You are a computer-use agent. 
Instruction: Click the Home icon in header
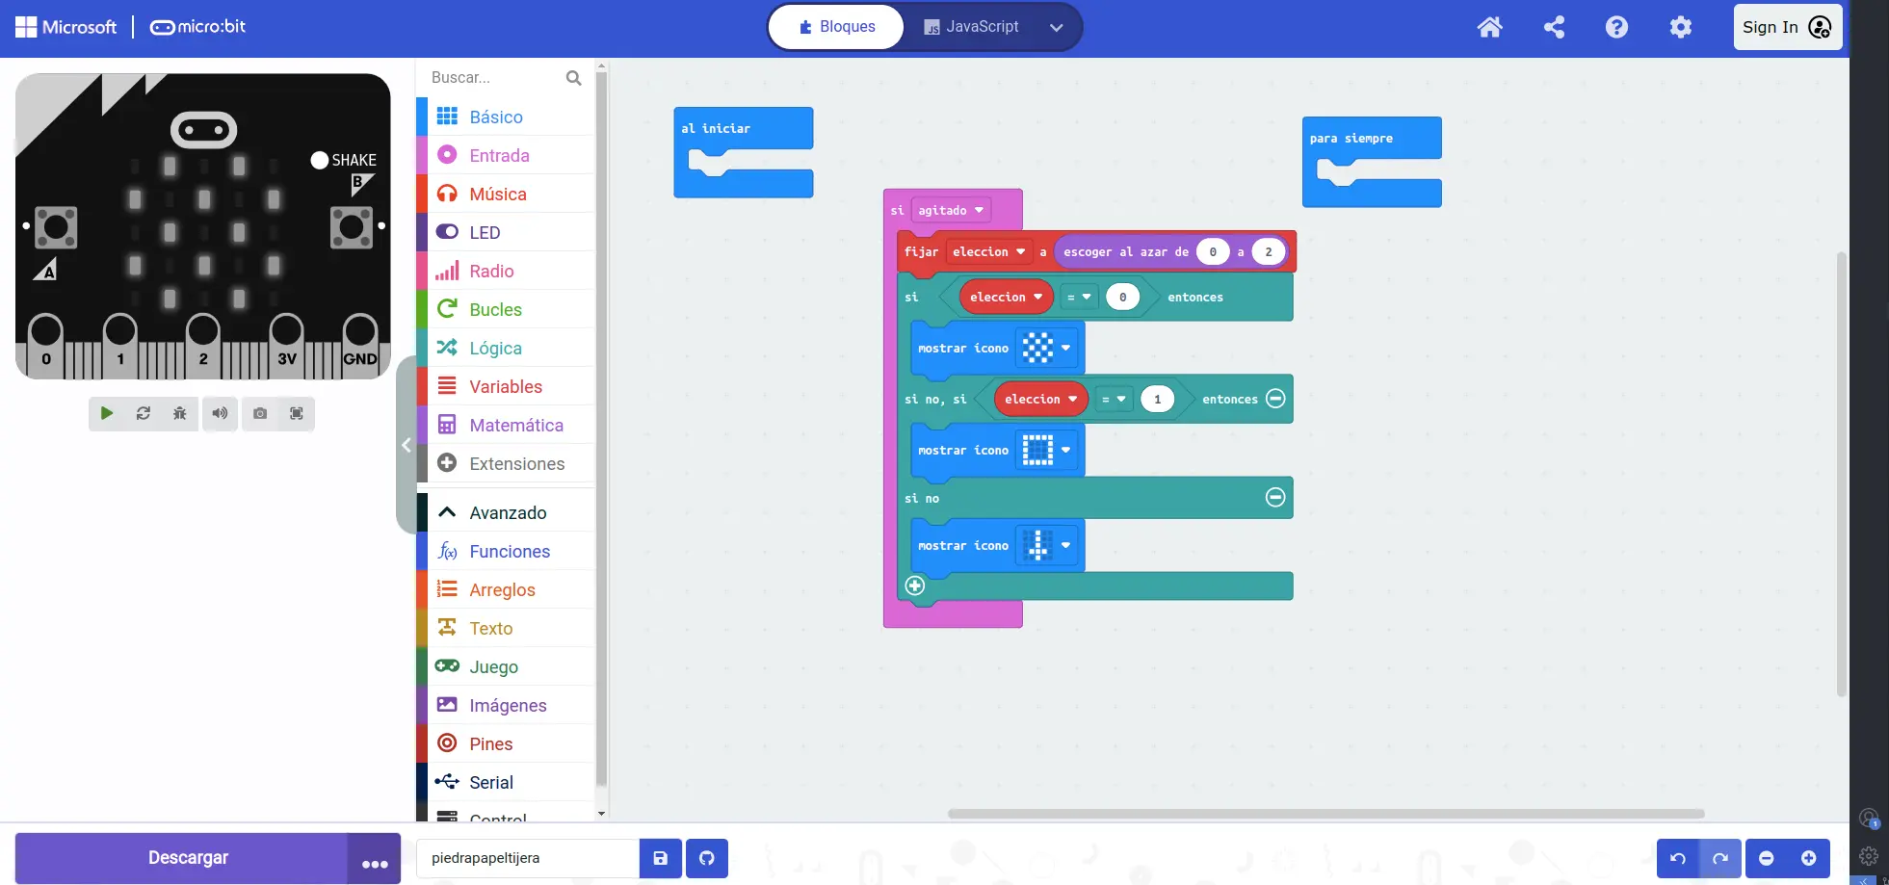[x=1489, y=27]
